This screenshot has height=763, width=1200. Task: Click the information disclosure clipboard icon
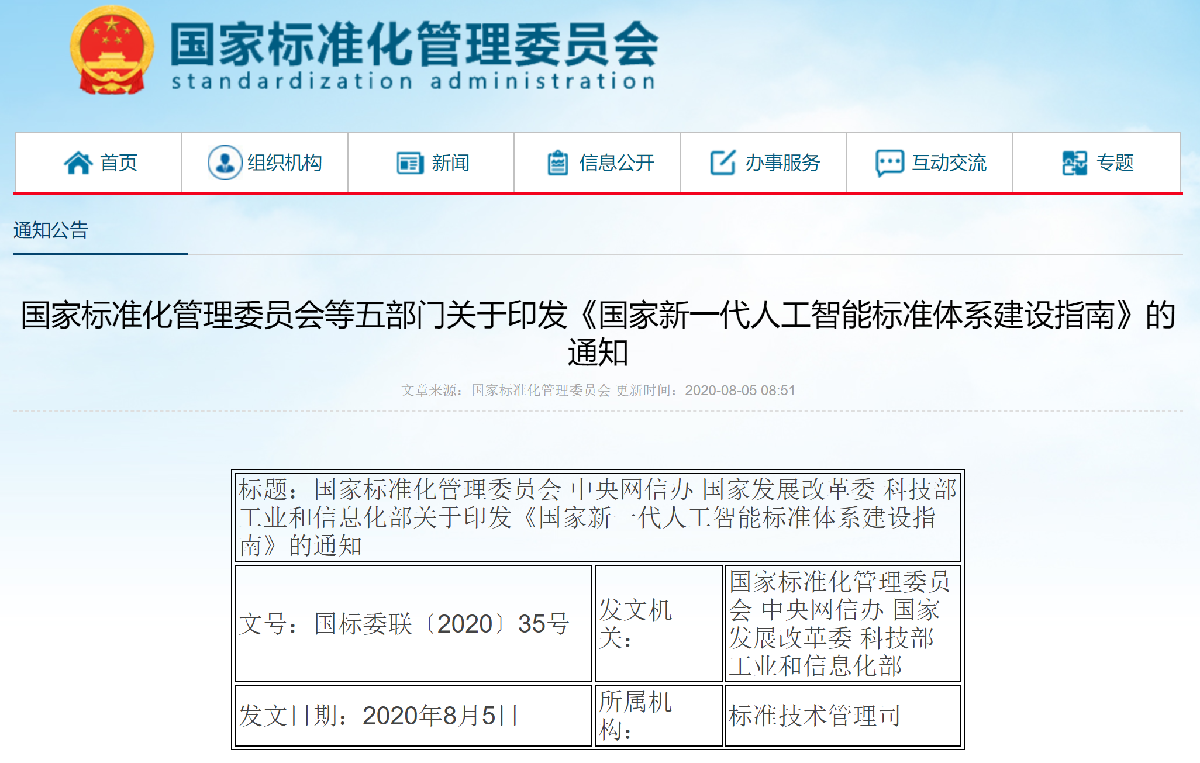(557, 163)
